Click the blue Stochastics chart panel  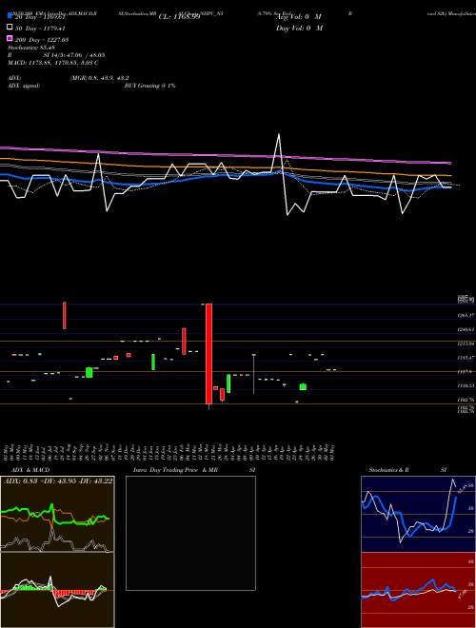click(x=418, y=514)
